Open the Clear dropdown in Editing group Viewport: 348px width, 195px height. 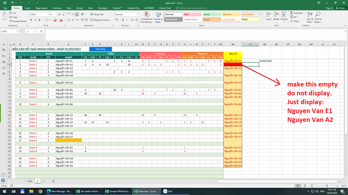295,21
